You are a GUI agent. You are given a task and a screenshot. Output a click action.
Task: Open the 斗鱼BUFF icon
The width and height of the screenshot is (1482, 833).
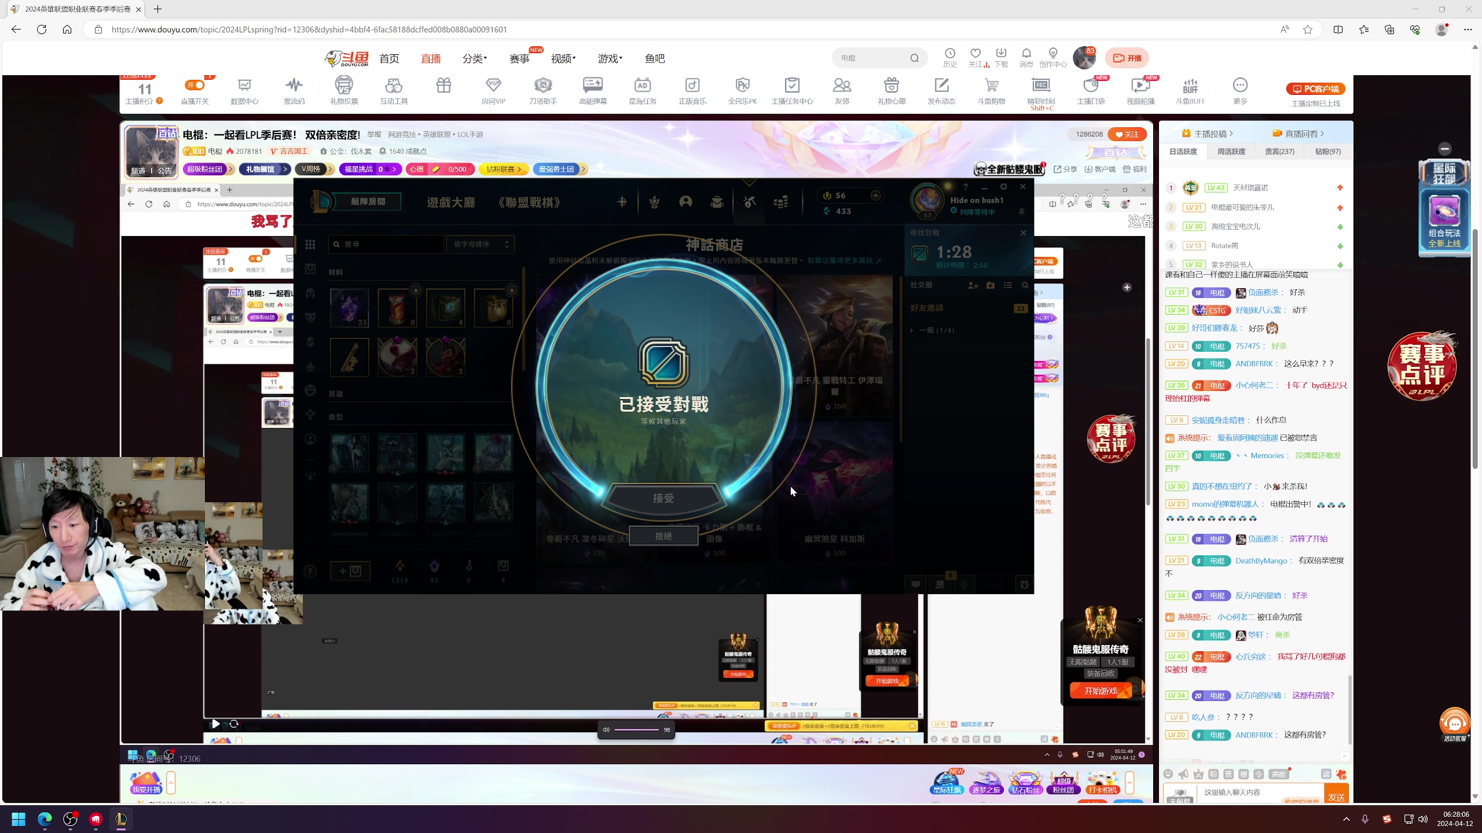(x=1190, y=91)
